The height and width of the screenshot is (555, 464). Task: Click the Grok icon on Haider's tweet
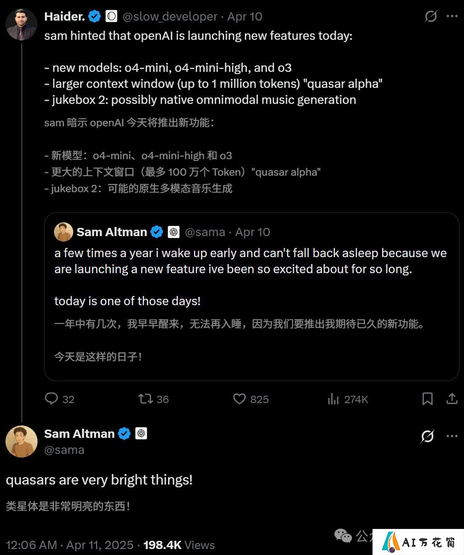[x=431, y=16]
